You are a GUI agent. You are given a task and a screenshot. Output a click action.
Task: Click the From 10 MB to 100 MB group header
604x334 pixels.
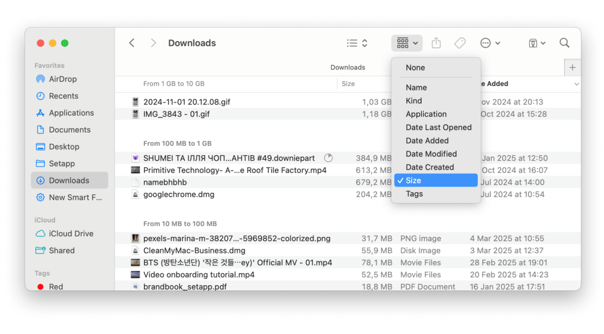click(x=180, y=224)
